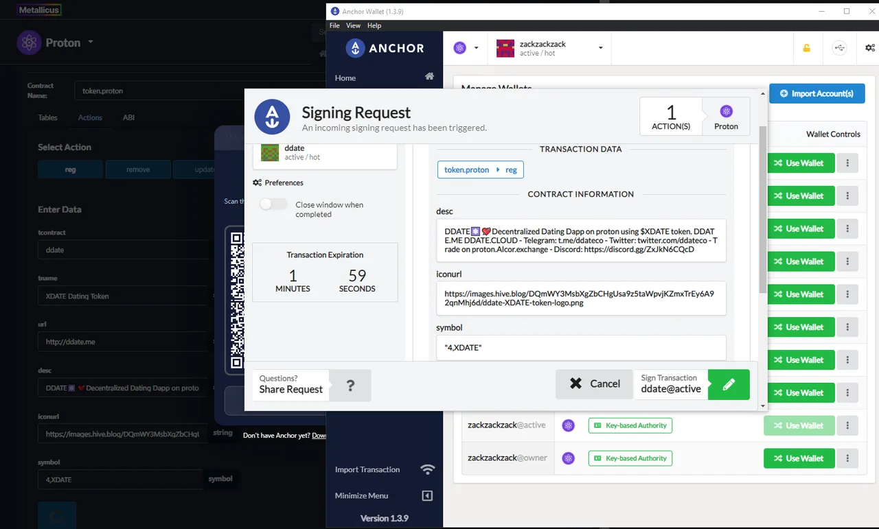Click the "4,XDATE" symbol value in dialog

463,348
